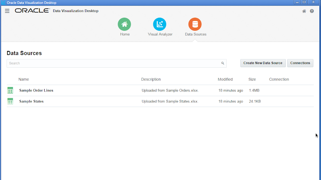Sort by the Description column header

pyautogui.click(x=151, y=79)
